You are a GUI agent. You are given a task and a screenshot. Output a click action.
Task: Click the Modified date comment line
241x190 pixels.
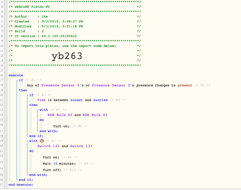click(x=75, y=26)
